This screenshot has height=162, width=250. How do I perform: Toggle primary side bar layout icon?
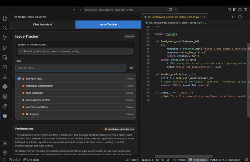235,10
